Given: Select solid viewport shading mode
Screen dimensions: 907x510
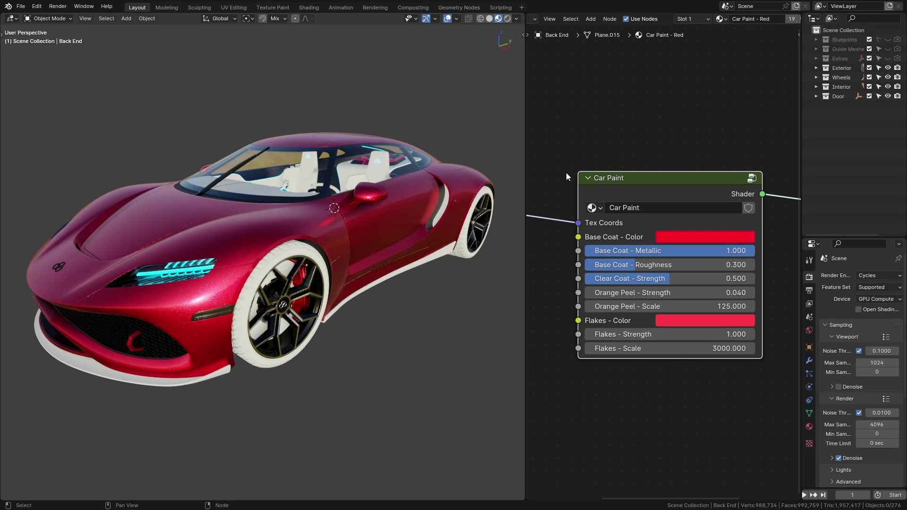Looking at the screenshot, I should coord(489,18).
